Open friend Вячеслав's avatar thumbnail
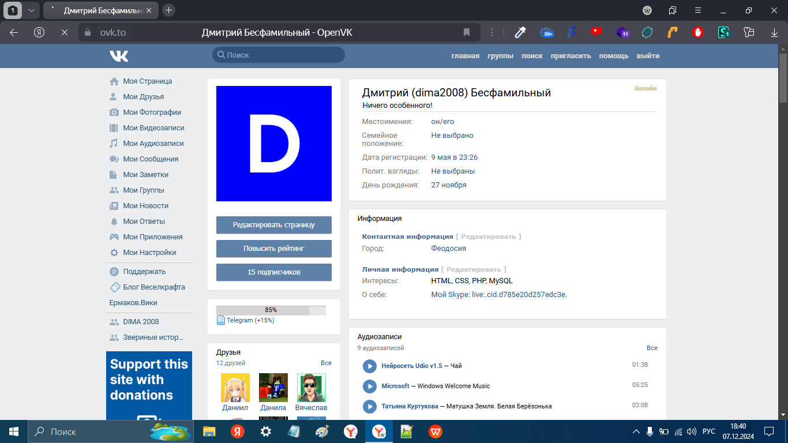This screenshot has width=788, height=443. (x=312, y=388)
